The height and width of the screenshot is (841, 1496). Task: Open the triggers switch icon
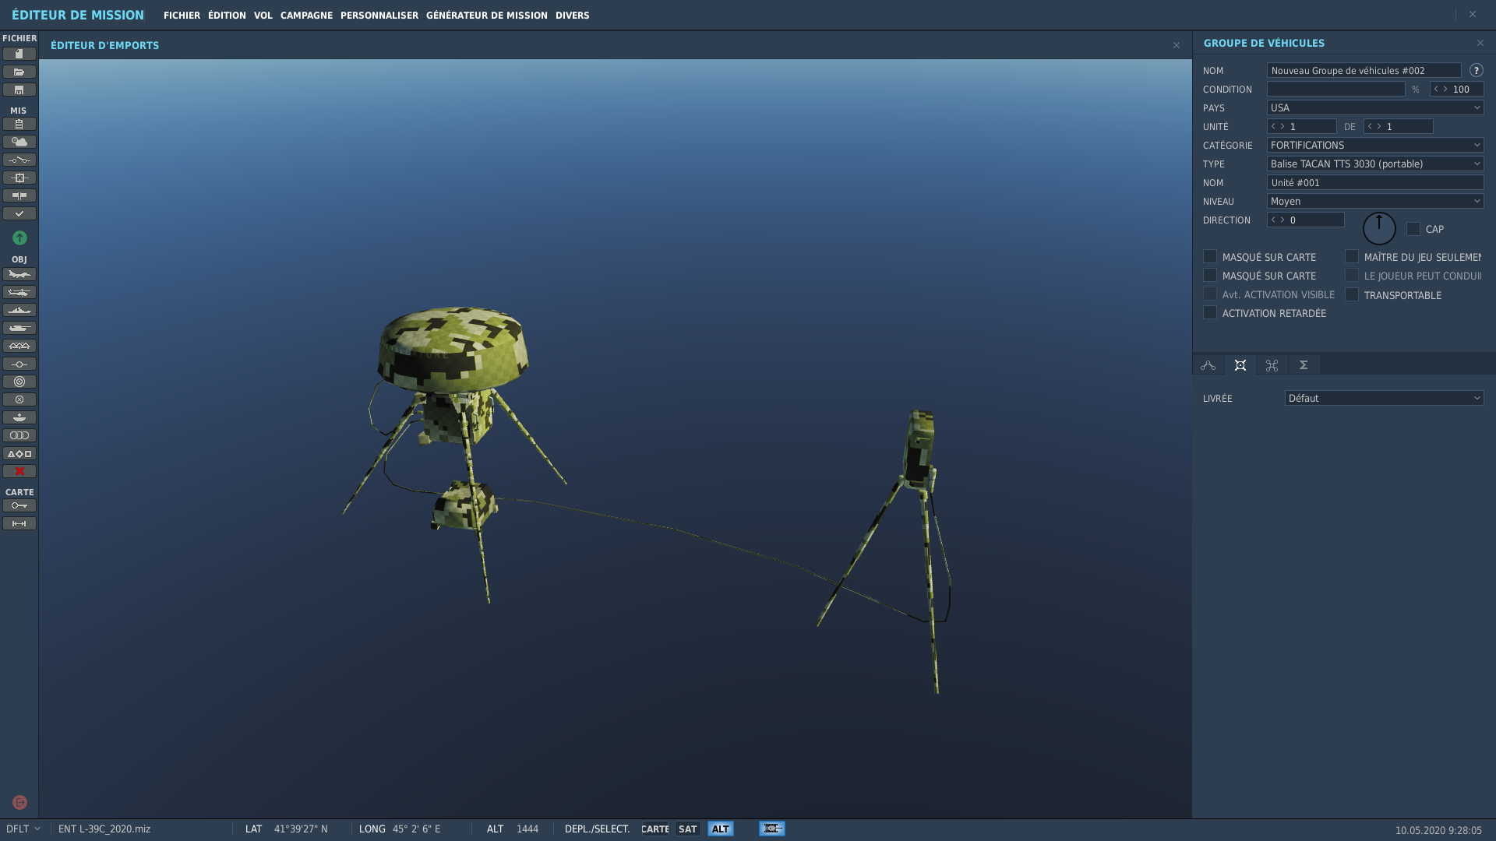point(19,160)
